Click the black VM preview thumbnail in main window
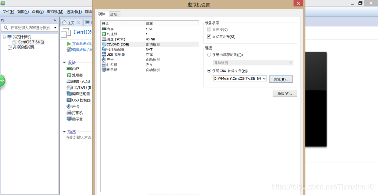Image resolution: width=378 pixels, height=195 pixels. click(316, 100)
